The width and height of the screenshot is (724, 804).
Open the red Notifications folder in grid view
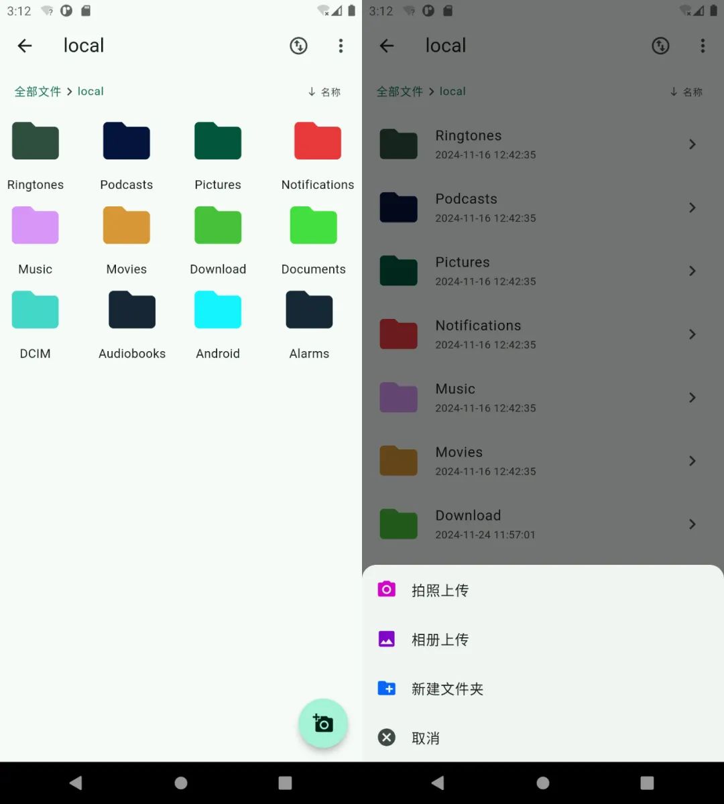(318, 141)
